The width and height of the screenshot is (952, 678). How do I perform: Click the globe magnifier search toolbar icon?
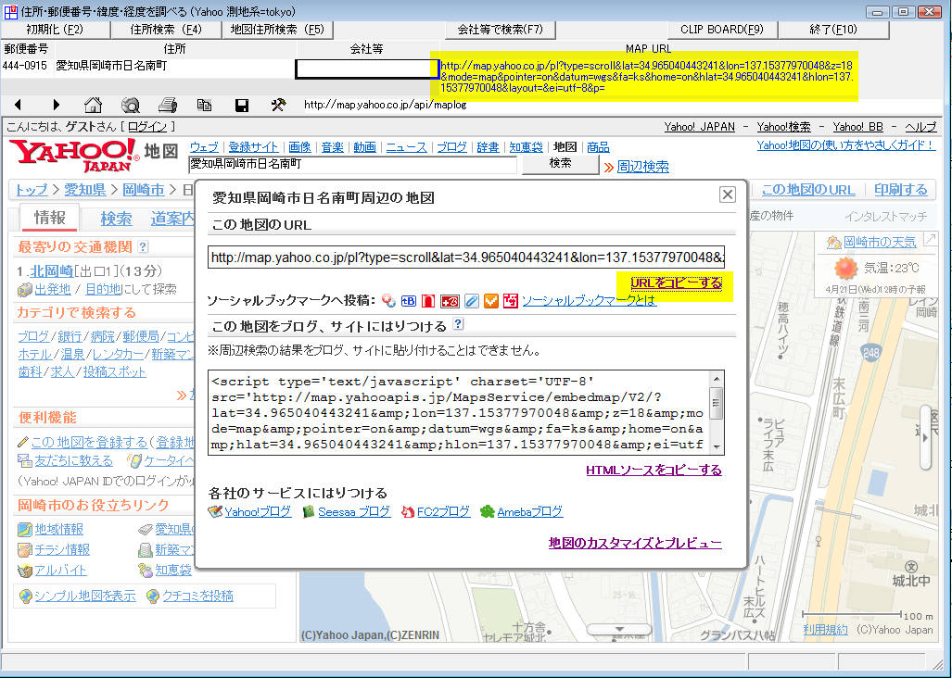[131, 105]
